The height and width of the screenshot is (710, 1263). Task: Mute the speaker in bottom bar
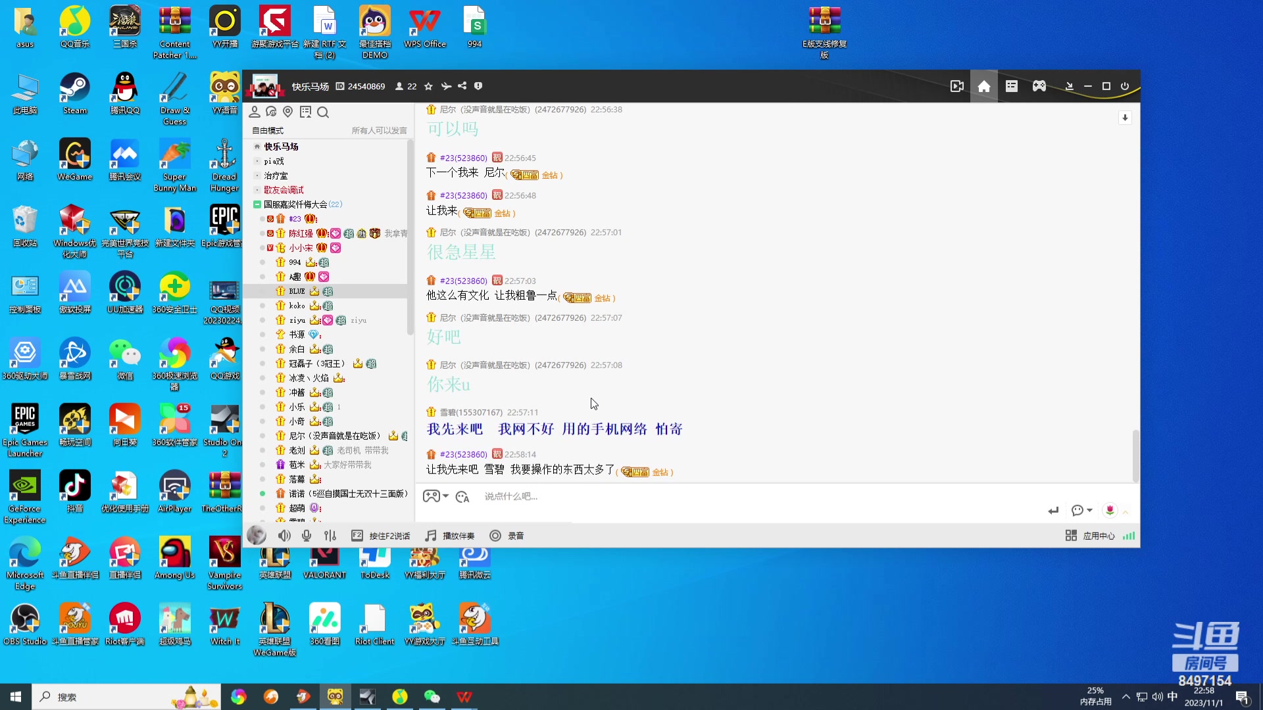coord(284,536)
